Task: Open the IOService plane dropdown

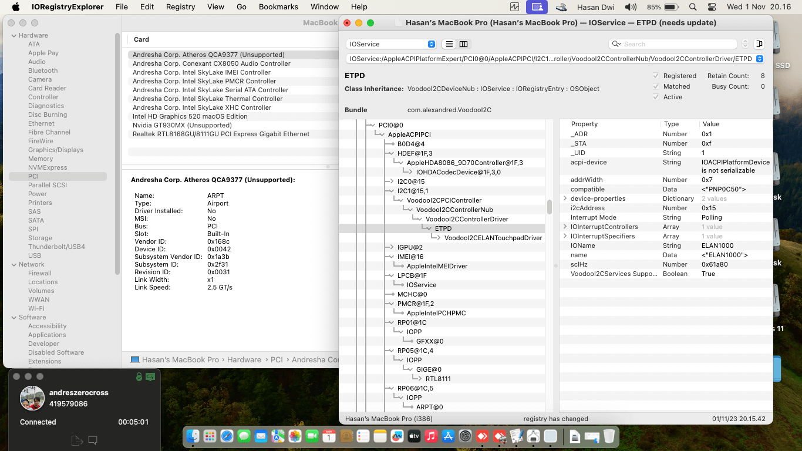Action: tap(390, 44)
